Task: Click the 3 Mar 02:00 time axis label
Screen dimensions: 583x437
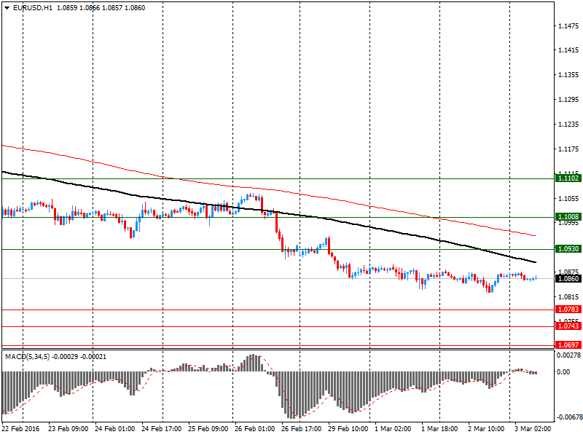Action: 533,429
